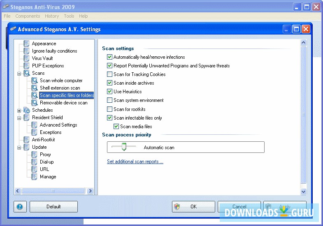The height and width of the screenshot is (226, 323).
Task: Disable Use Heuristics checkbox
Action: [x=109, y=92]
